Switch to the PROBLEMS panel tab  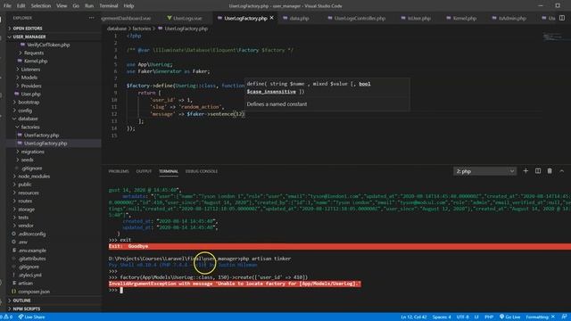click(119, 171)
